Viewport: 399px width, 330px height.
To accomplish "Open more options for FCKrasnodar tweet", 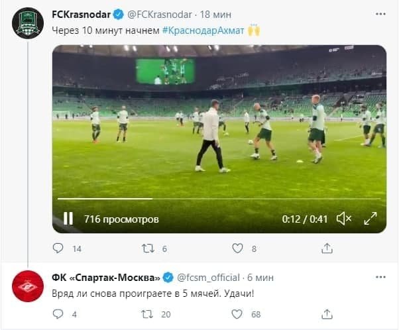I will tap(379, 15).
